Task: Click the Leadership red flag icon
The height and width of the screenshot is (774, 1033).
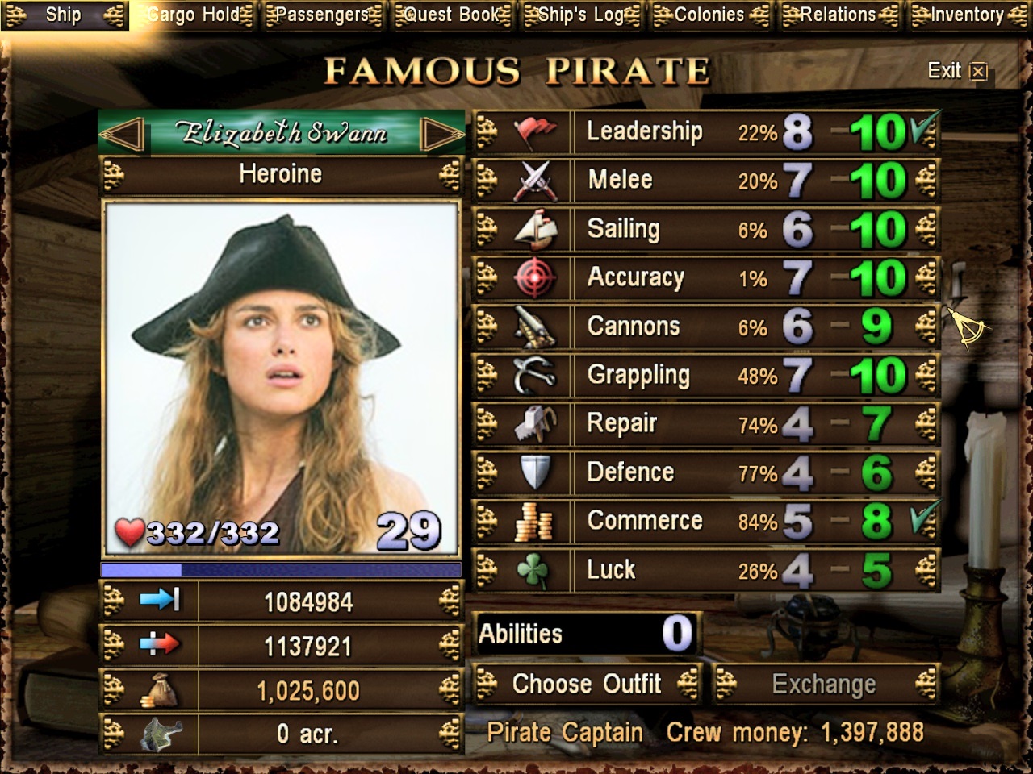Action: (534, 132)
